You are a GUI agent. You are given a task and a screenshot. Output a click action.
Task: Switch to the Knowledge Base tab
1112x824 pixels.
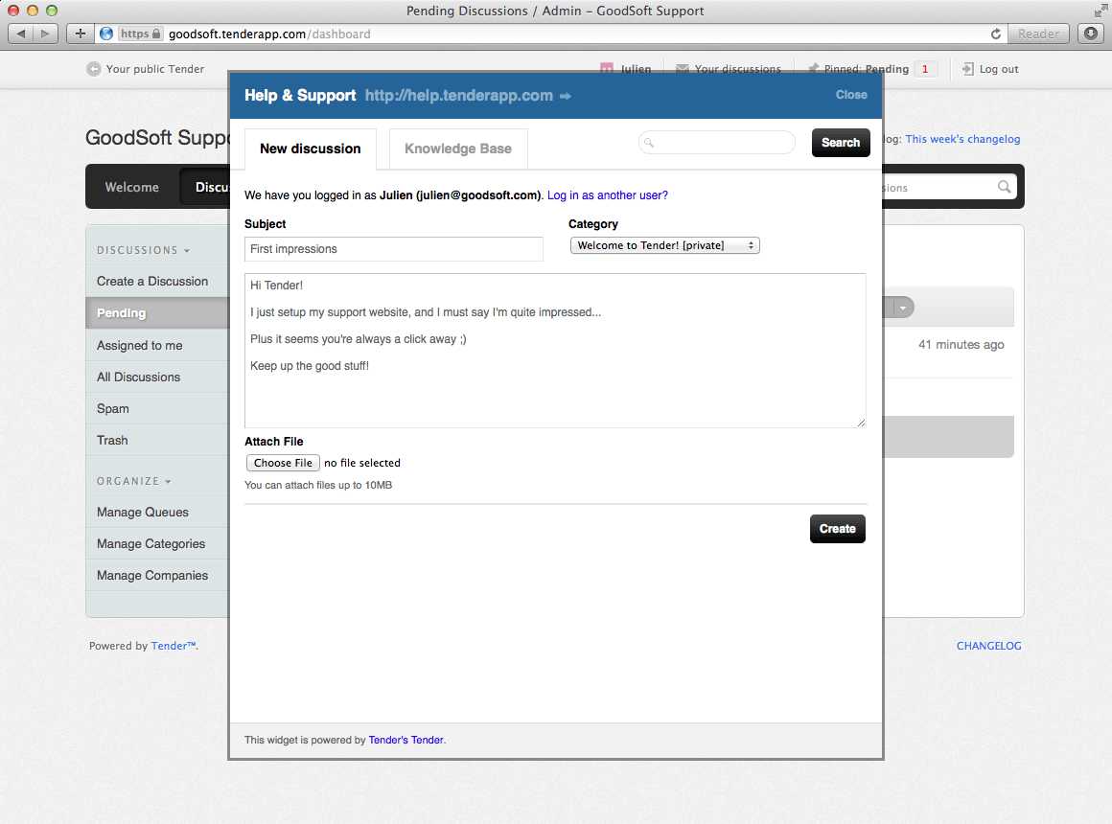pos(458,149)
